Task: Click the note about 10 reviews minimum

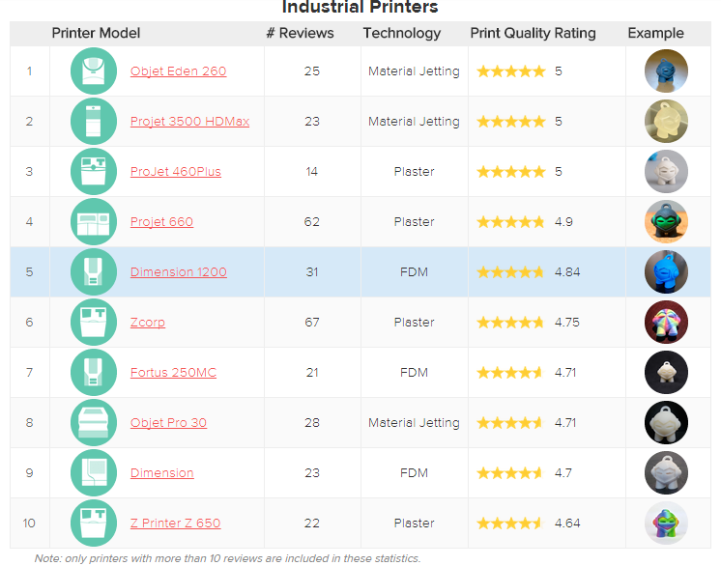Action: (x=228, y=558)
